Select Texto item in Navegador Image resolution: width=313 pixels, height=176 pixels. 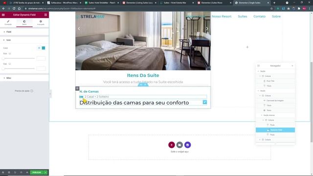[275, 110]
